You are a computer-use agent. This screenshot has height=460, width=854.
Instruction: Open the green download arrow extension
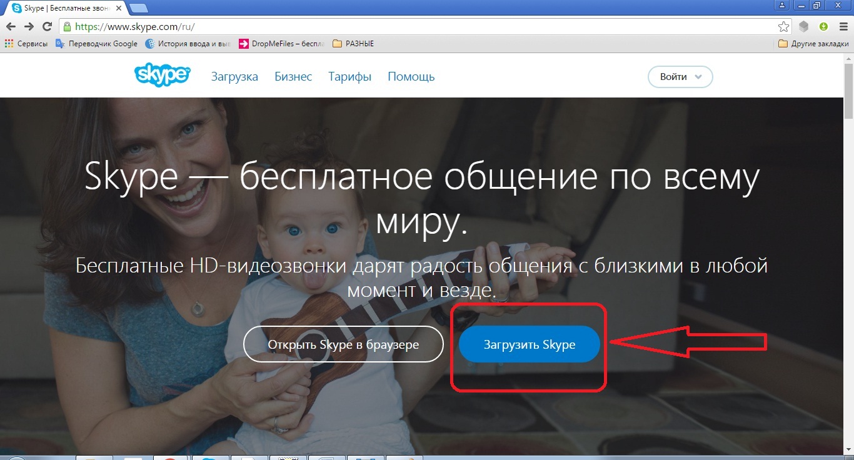click(823, 27)
